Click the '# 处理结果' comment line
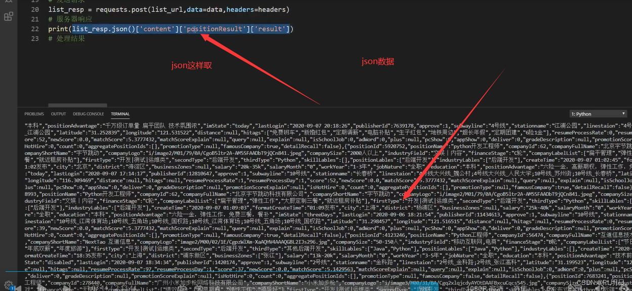 coord(67,38)
